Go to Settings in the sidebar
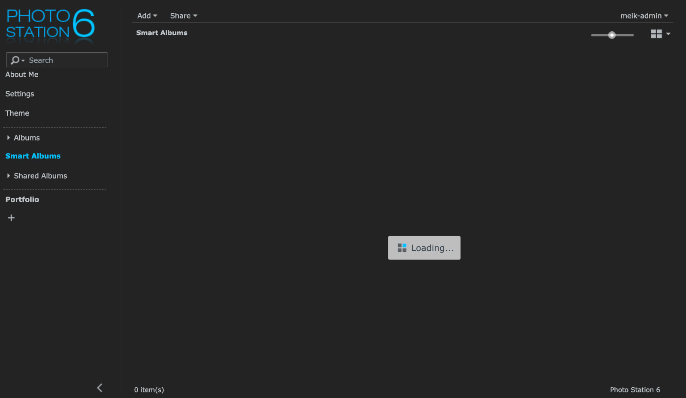Screen dimensions: 686x398 point(20,94)
